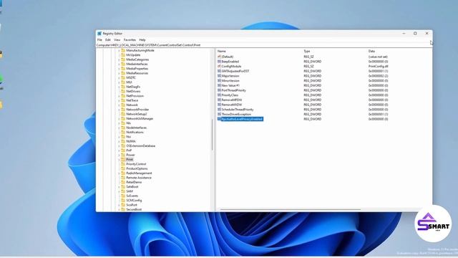
Task: Click the MediaProperties folder icon
Action: 123,69
